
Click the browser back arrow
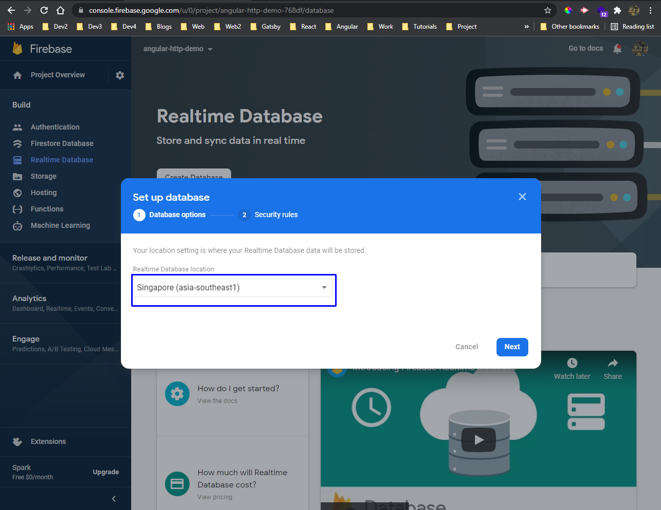[11, 10]
